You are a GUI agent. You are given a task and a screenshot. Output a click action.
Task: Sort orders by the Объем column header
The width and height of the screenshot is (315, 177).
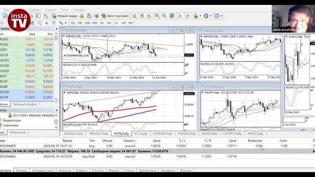point(107,141)
